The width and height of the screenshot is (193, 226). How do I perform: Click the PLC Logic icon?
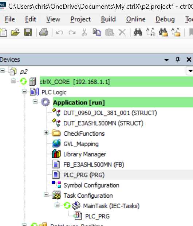[35, 92]
